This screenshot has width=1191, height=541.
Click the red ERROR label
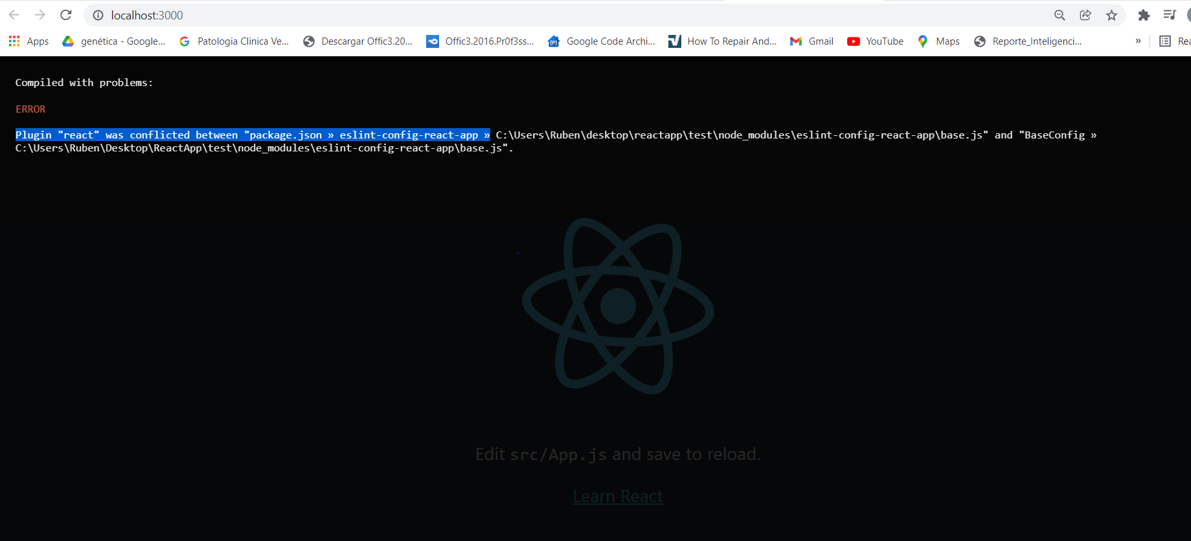pyautogui.click(x=30, y=109)
